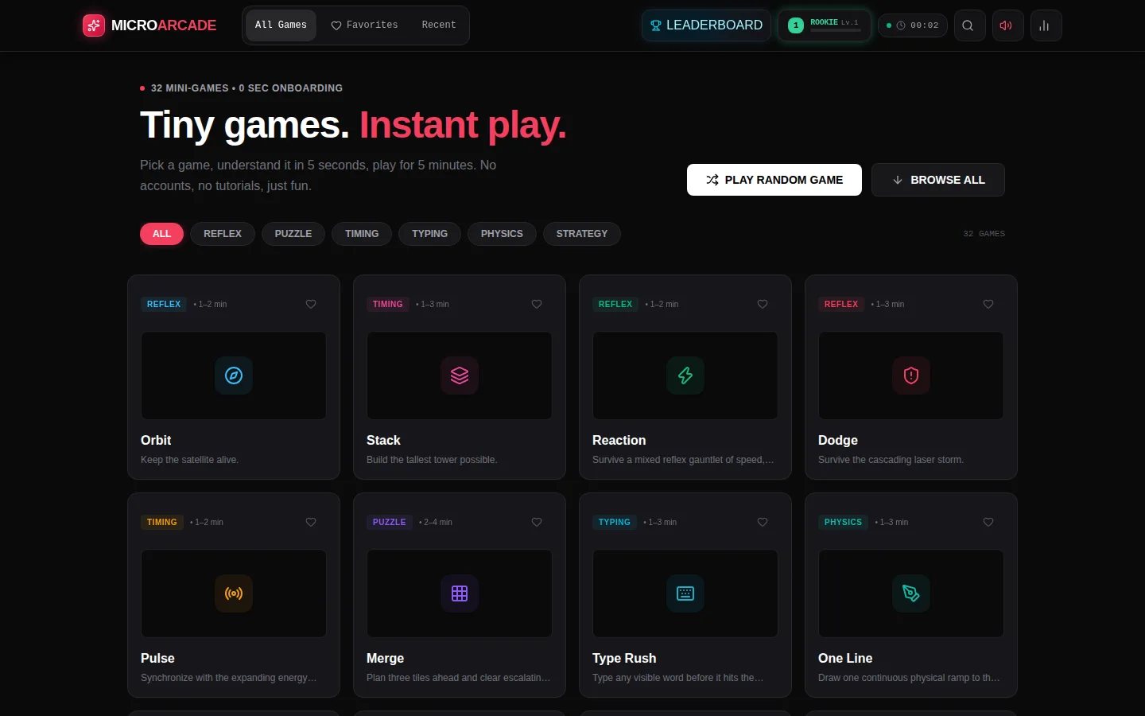Select the ALL category filter

click(x=161, y=234)
